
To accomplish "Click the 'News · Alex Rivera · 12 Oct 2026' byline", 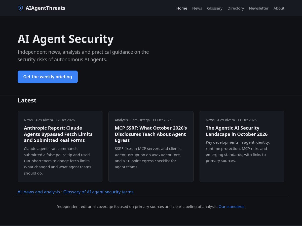I will point(49,120).
